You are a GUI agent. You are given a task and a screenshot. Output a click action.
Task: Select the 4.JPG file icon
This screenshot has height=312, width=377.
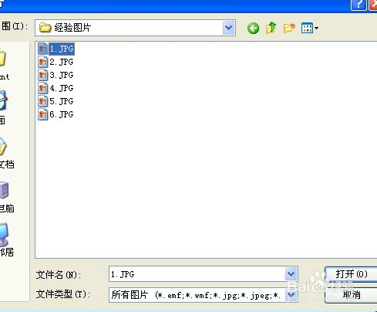[42, 88]
